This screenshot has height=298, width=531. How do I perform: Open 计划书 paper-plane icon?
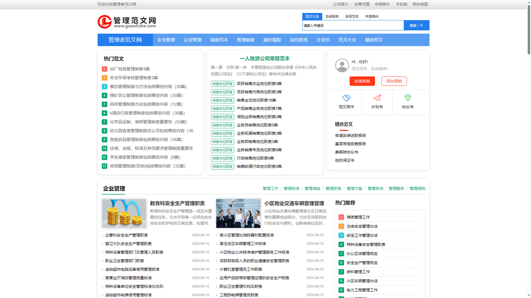click(377, 97)
